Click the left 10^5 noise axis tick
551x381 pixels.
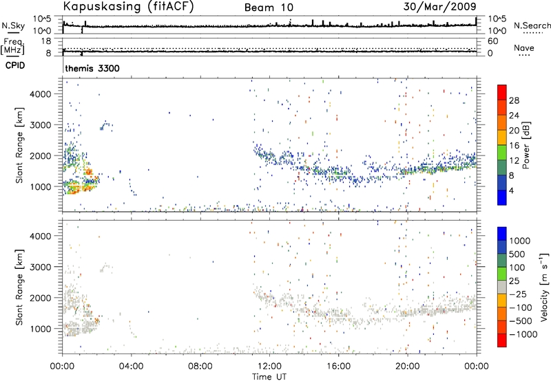[42, 19]
